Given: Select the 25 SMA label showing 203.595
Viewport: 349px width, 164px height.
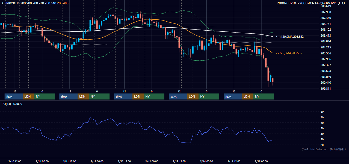Looking at the screenshot, I should (x=289, y=53).
